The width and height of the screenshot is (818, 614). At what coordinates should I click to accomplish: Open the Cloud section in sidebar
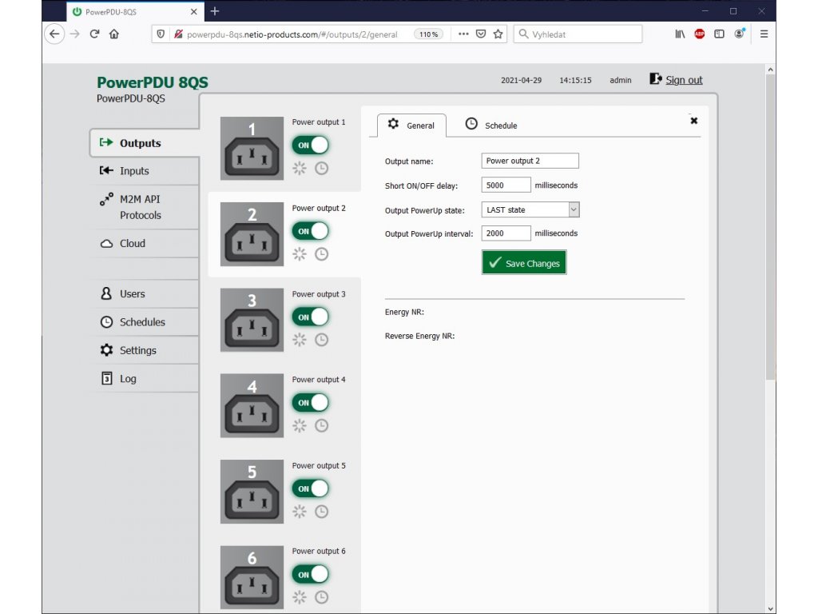point(145,243)
